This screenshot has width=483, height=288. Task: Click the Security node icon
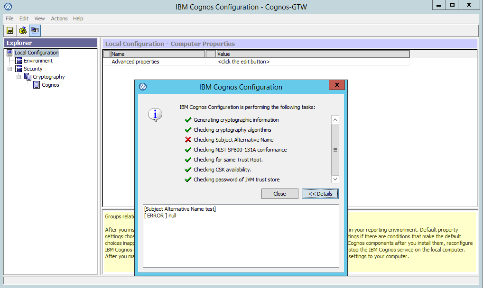(x=19, y=69)
